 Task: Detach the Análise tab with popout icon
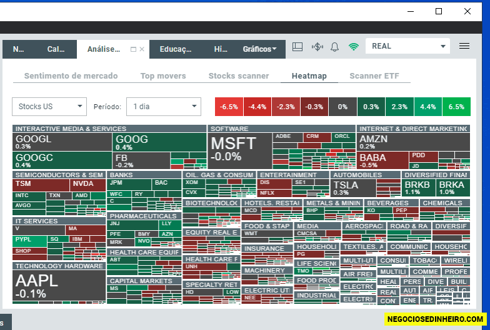point(133,49)
